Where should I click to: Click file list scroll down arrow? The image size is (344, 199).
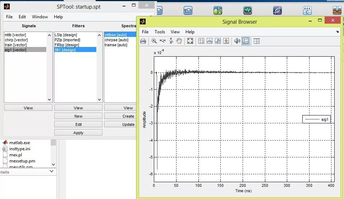click(53, 165)
